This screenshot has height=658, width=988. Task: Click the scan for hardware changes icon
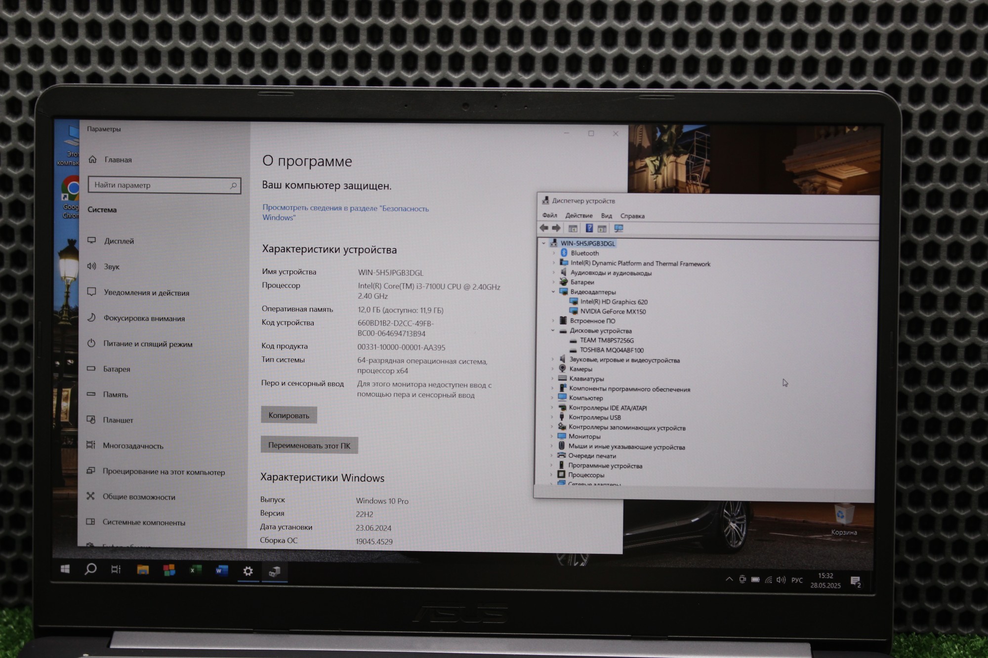click(x=618, y=228)
